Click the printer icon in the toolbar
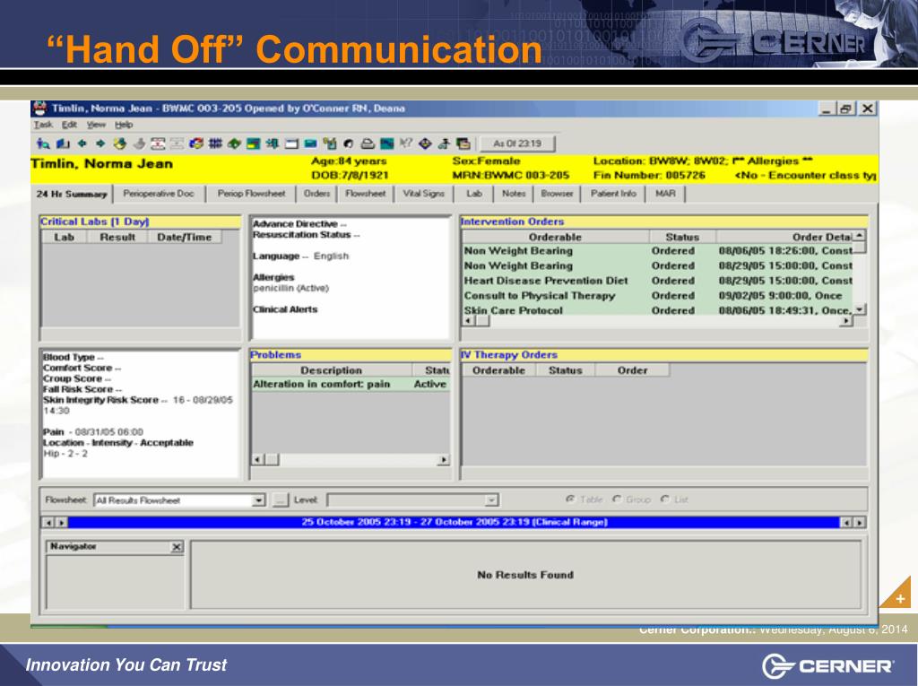Image resolution: width=918 pixels, height=686 pixels. 367,143
